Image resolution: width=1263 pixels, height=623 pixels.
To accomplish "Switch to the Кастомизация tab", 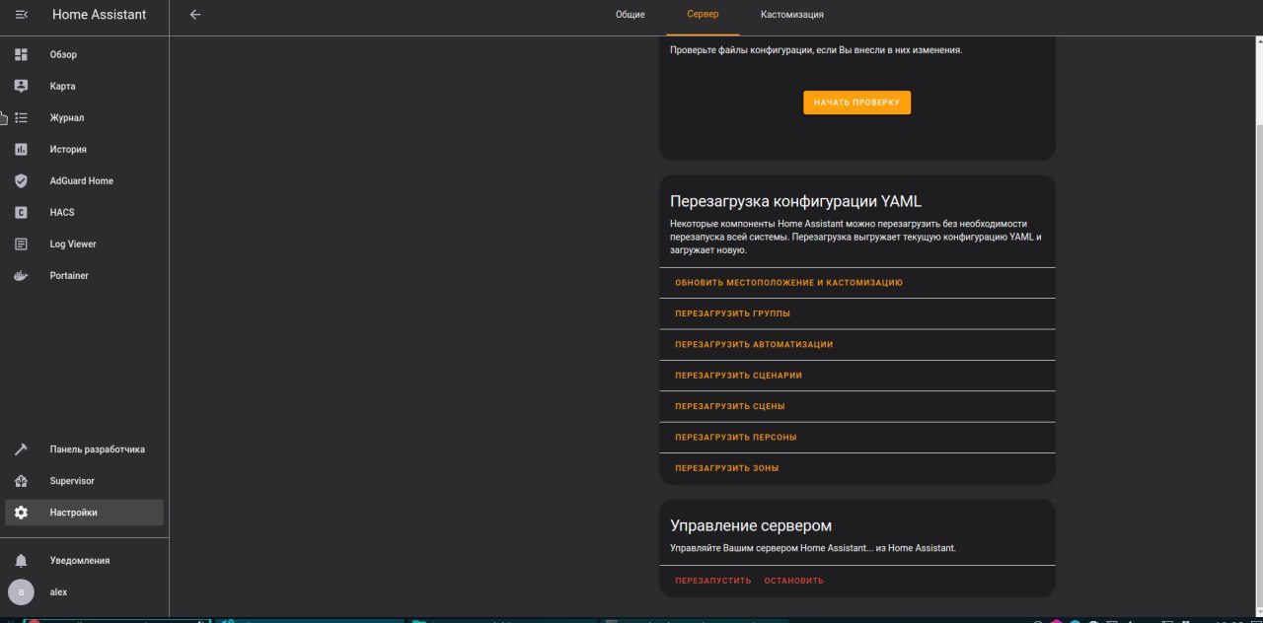I will [792, 15].
